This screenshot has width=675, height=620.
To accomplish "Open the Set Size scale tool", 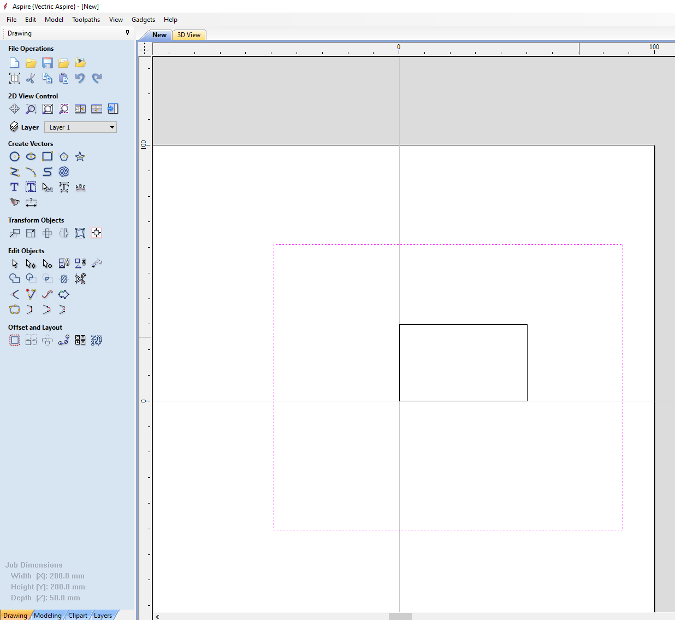I will 31,233.
